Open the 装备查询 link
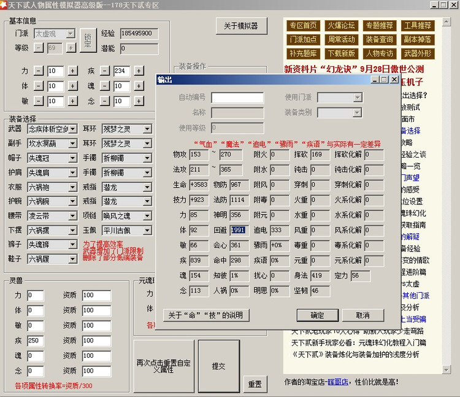This screenshot has height=397, width=460. pyautogui.click(x=380, y=40)
